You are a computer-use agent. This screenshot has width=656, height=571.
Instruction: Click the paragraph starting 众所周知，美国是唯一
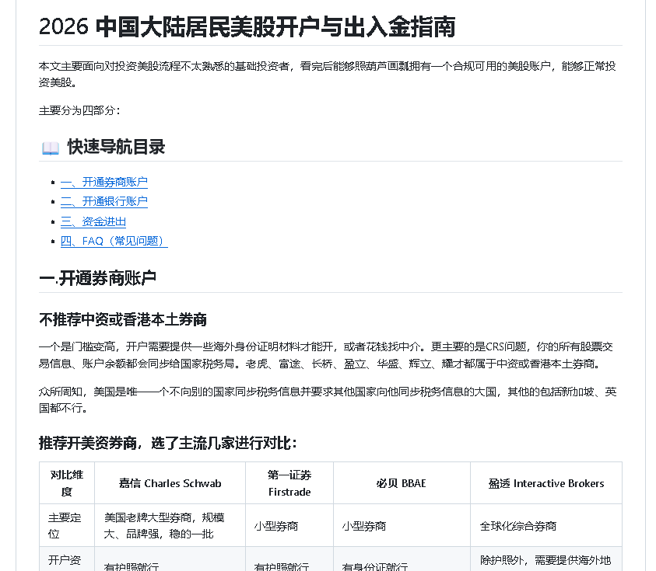[x=328, y=400]
